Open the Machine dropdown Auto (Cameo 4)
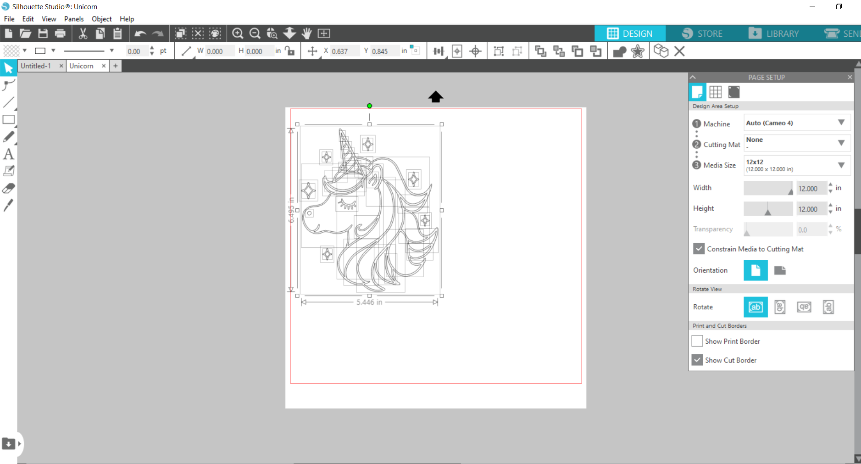This screenshot has width=861, height=464. (797, 123)
